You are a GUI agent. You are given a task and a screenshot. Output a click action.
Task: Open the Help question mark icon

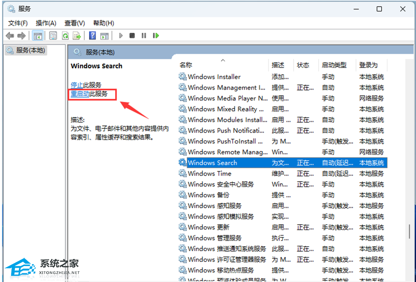(92, 35)
